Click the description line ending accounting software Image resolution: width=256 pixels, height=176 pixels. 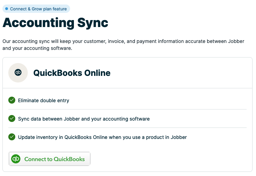click(x=37, y=48)
